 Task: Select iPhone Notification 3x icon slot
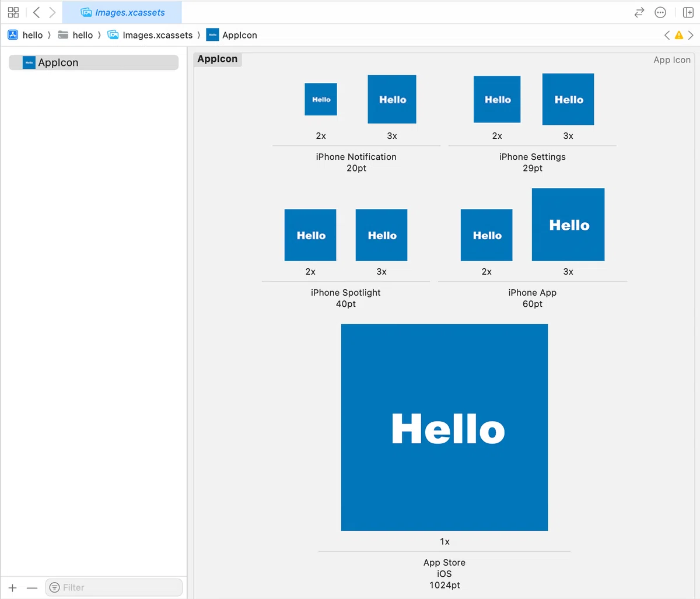click(392, 99)
